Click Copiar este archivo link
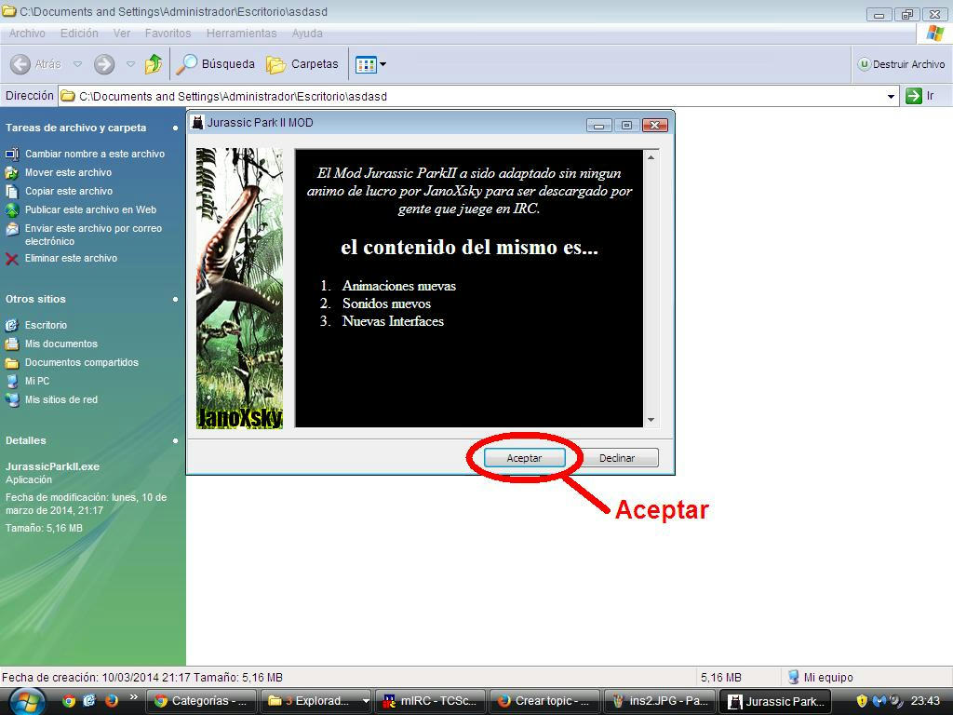 [x=69, y=191]
